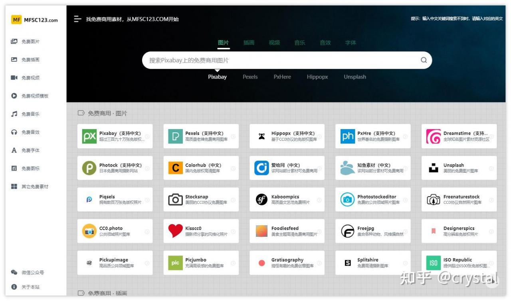Open the ISO Republic green icon
The width and height of the screenshot is (511, 301).
(x=434, y=263)
